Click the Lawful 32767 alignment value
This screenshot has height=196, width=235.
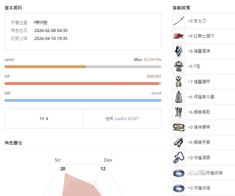pos(126,119)
